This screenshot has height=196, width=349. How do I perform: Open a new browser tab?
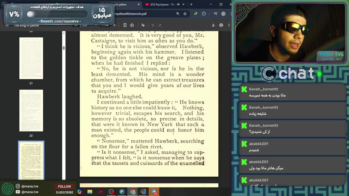[191, 4]
